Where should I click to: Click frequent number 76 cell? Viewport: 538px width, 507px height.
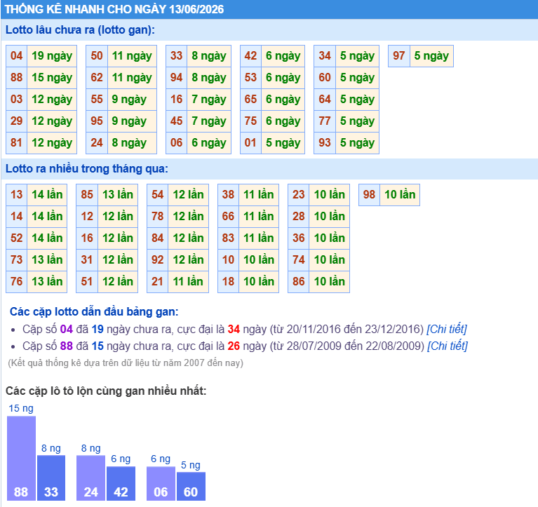tap(16, 282)
